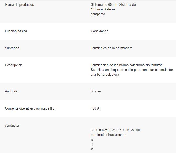
Task: Select the "Anchura" row label
Action: coord(11,91)
